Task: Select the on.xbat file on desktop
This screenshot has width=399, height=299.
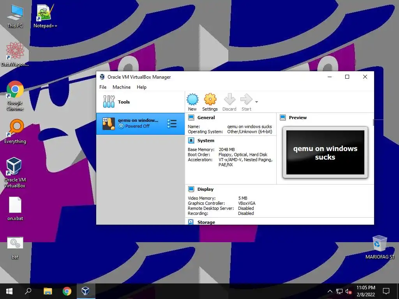Action: pos(15,209)
